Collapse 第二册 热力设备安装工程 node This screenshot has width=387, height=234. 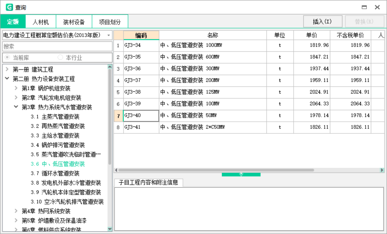(x=7, y=79)
